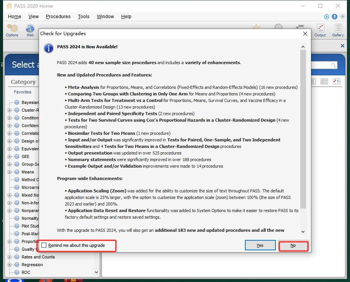Select the Favorites link
The width and height of the screenshot is (350, 282).
pyautogui.click(x=22, y=92)
